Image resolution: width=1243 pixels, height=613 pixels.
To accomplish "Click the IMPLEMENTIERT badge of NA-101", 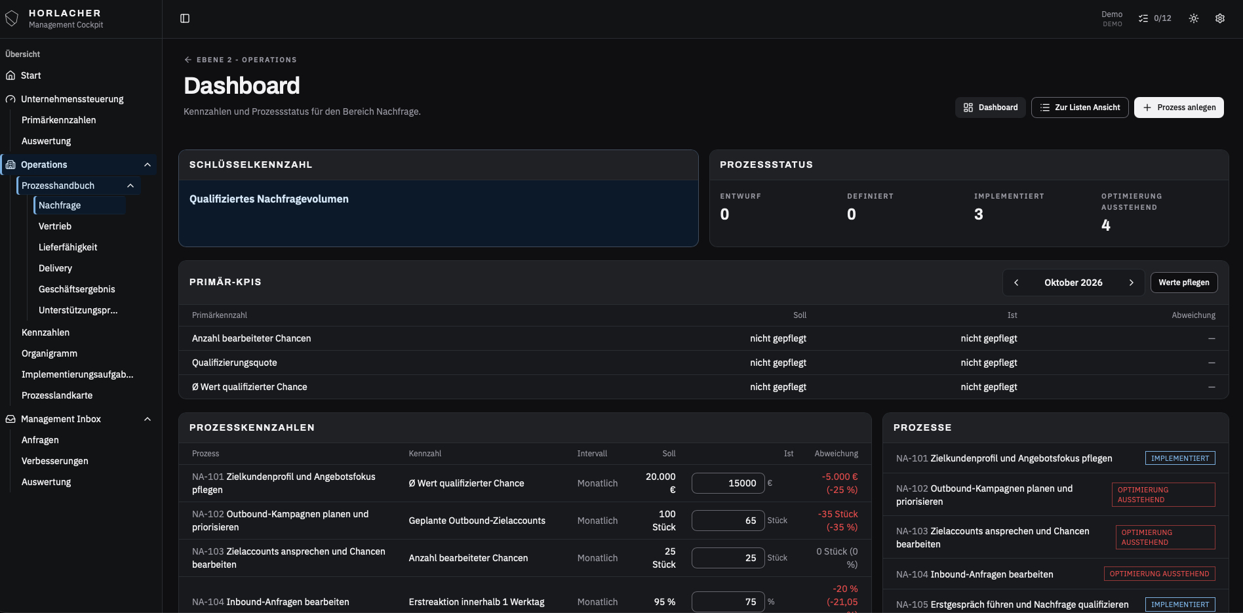I will [x=1180, y=458].
